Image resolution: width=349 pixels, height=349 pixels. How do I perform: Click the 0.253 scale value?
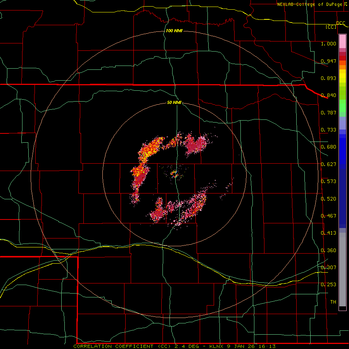point(328,285)
